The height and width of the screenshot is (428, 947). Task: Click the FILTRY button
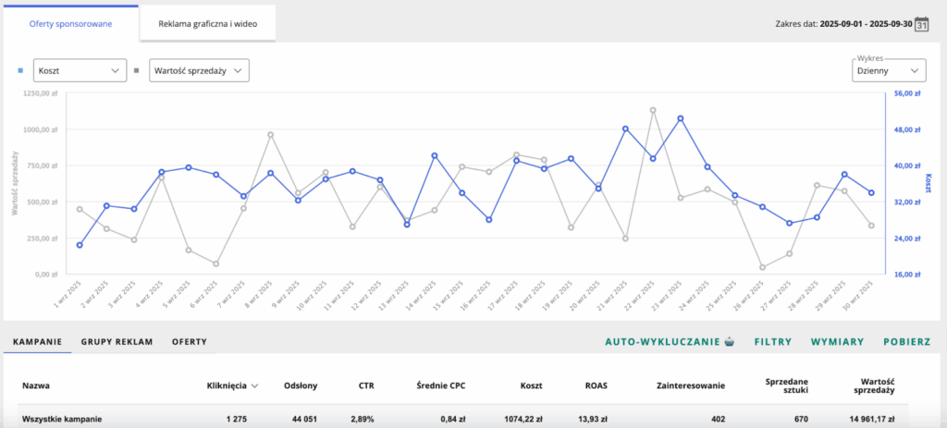pos(773,342)
